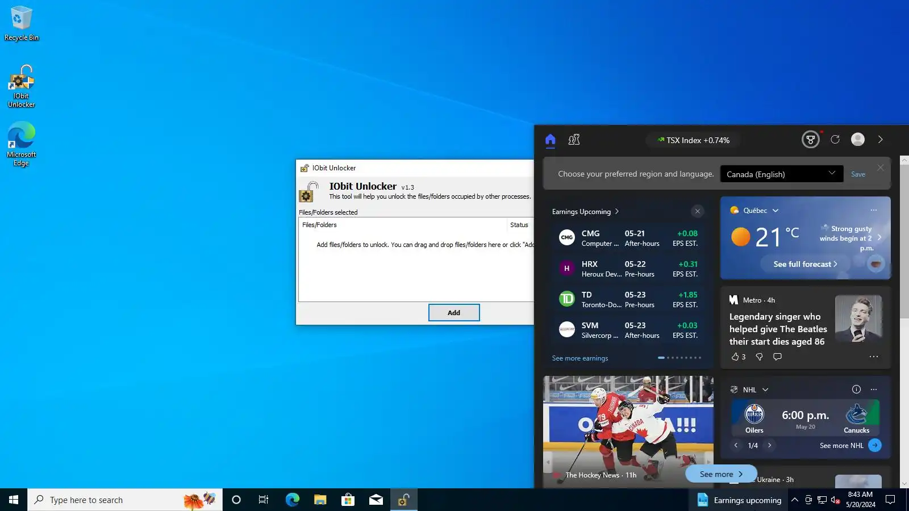
Task: Focus the taskbar search box
Action: (x=125, y=500)
